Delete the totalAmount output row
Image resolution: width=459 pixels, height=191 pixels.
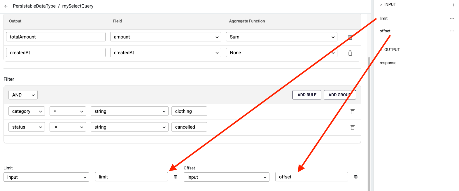tap(350, 37)
